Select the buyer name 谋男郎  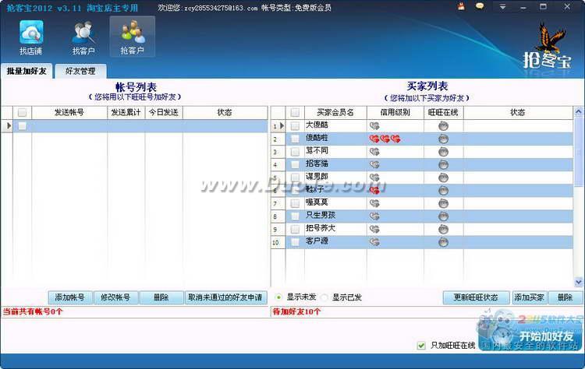tap(317, 177)
